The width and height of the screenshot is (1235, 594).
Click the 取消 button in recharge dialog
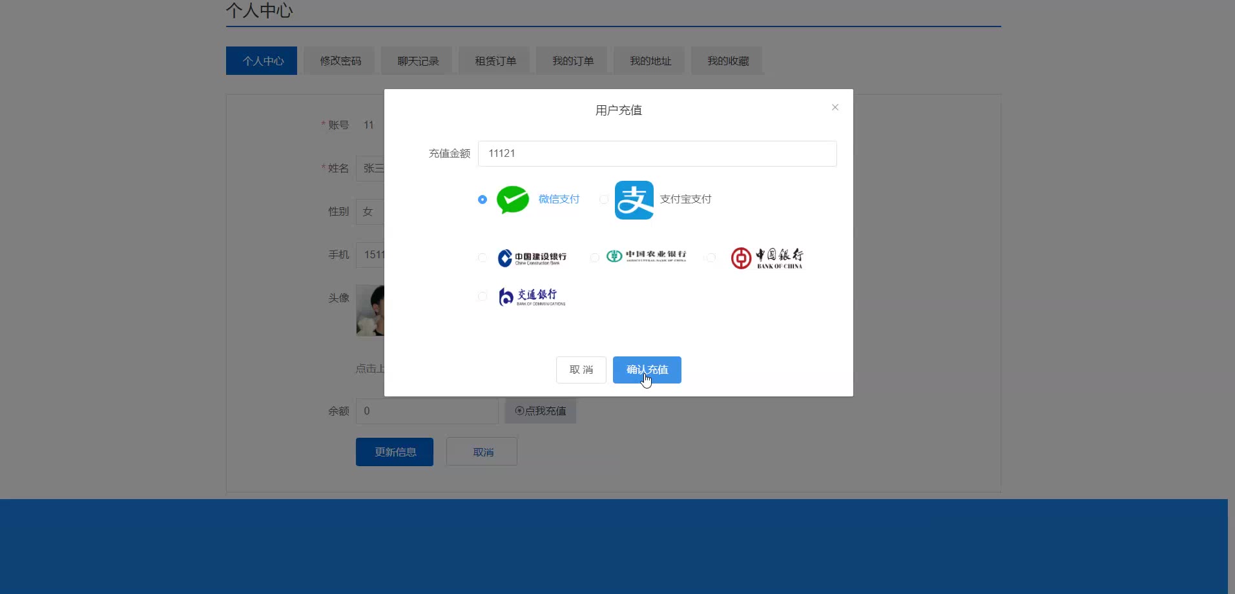[581, 370]
